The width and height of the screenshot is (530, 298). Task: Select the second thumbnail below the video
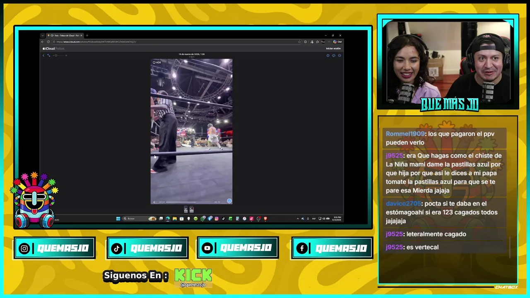click(191, 209)
